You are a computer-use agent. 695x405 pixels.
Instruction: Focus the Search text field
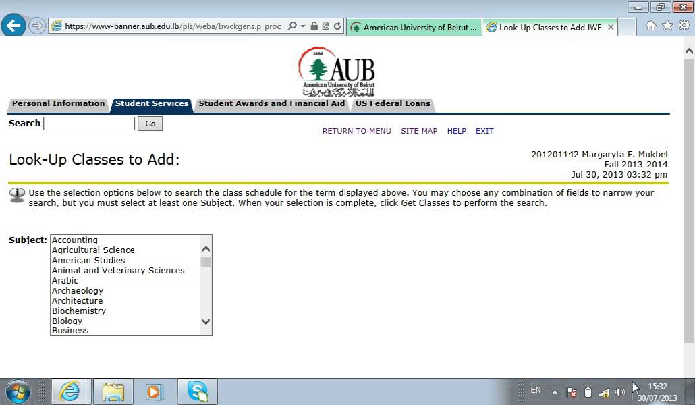tap(89, 124)
